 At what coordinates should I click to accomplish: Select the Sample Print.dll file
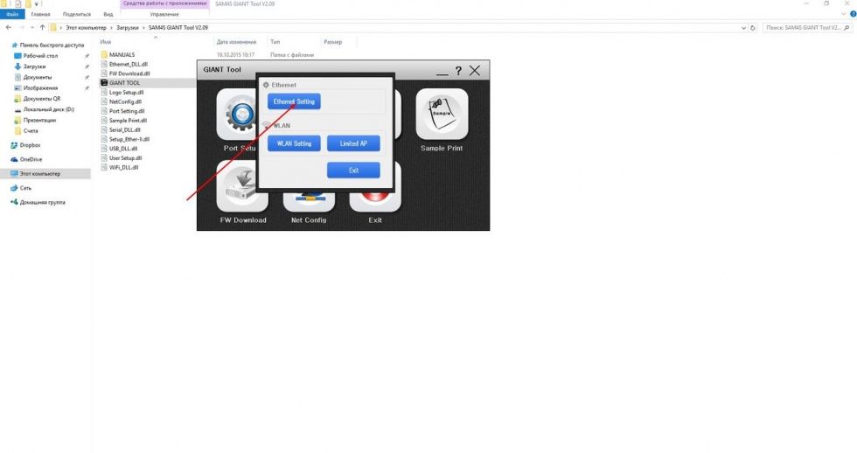128,120
